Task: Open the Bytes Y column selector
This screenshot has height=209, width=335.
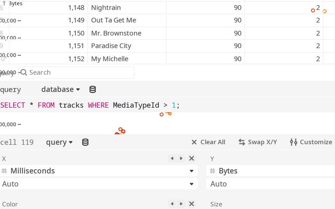Action: 270,171
